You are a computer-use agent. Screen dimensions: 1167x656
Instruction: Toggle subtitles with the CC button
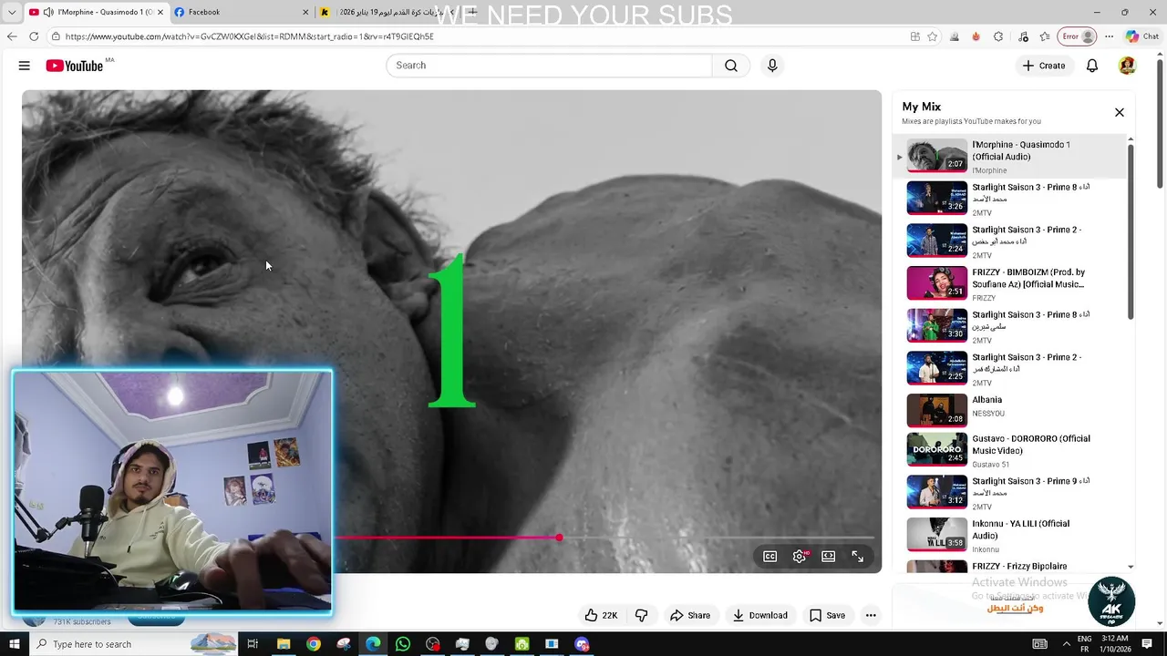769,556
